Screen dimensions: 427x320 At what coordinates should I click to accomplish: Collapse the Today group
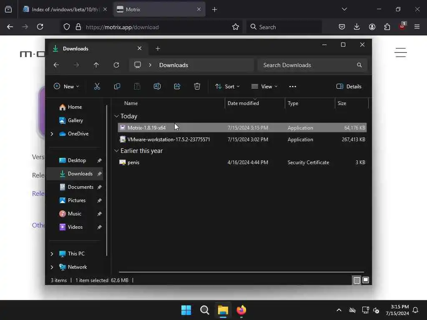[x=116, y=116]
